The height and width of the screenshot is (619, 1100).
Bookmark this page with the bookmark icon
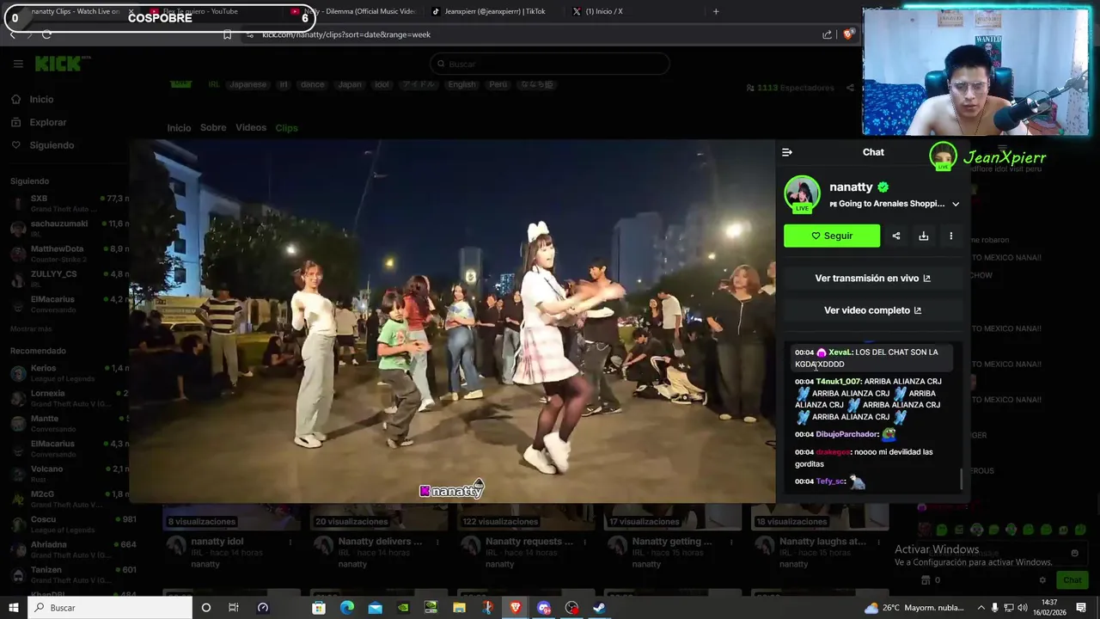227,34
